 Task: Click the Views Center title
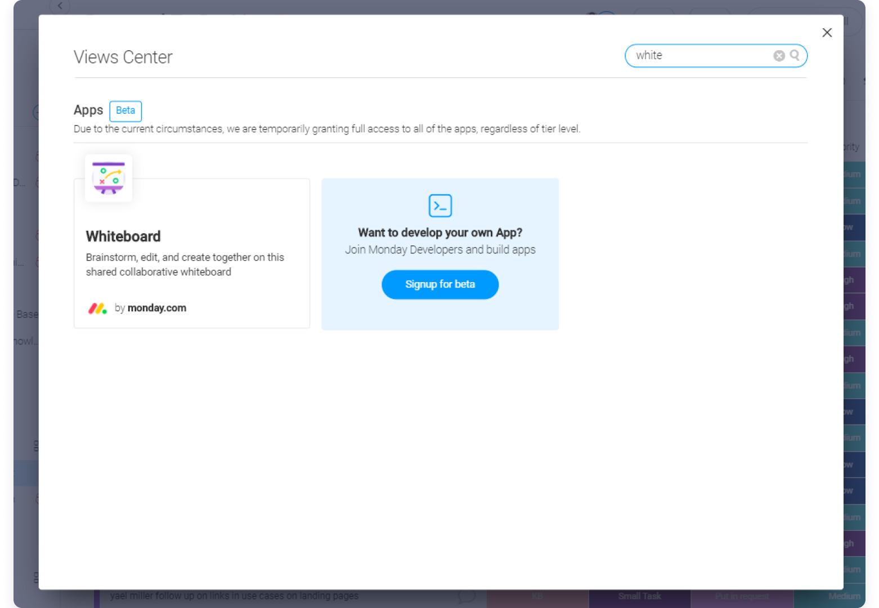pos(123,57)
